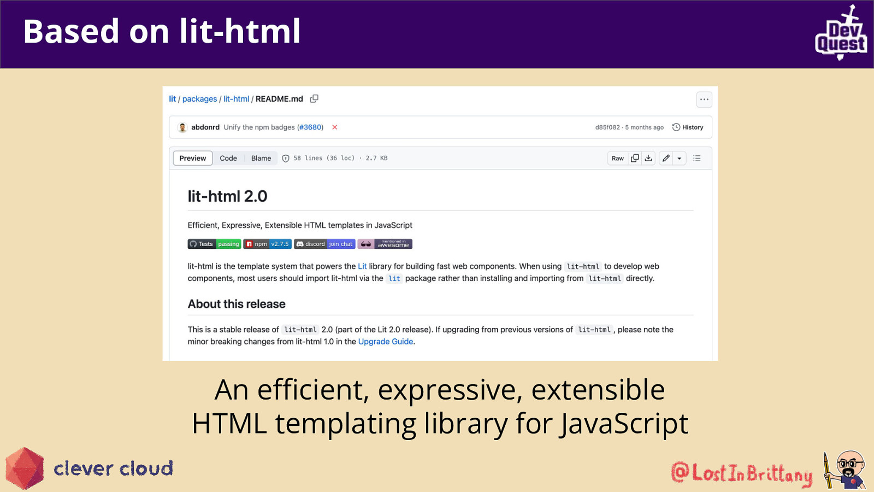Click the @LostInBrittany handle
The height and width of the screenshot is (492, 874).
point(742,473)
